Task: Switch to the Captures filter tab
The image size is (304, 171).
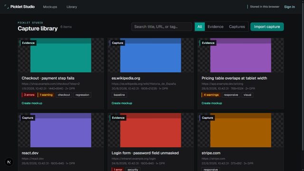Action: point(237,27)
